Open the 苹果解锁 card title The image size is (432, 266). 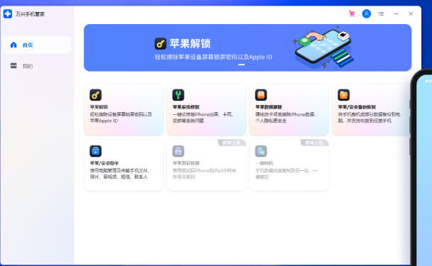tap(99, 107)
